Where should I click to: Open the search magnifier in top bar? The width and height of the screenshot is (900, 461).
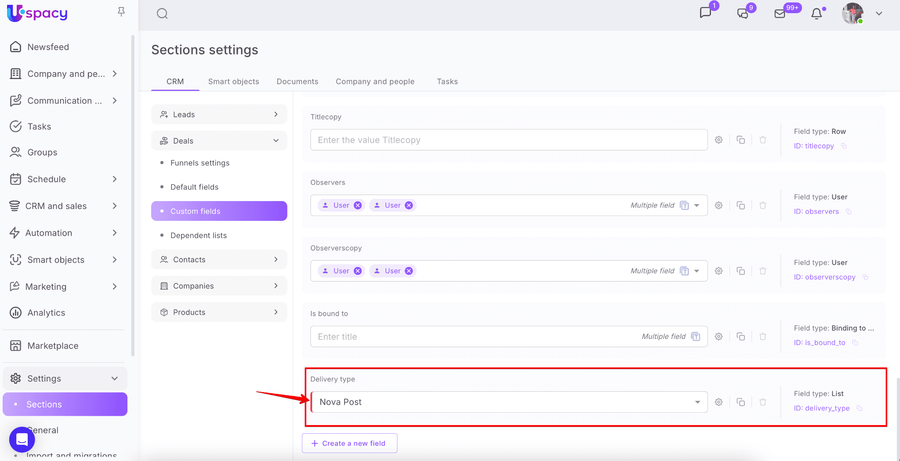162,14
